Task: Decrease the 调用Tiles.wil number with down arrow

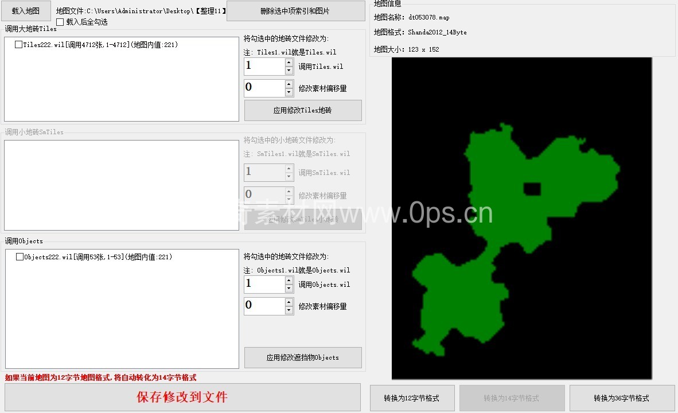Action: click(289, 71)
